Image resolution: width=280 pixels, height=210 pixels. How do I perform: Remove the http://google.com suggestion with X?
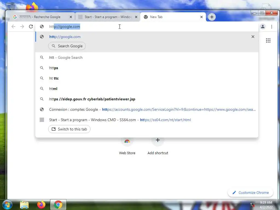[x=253, y=37]
